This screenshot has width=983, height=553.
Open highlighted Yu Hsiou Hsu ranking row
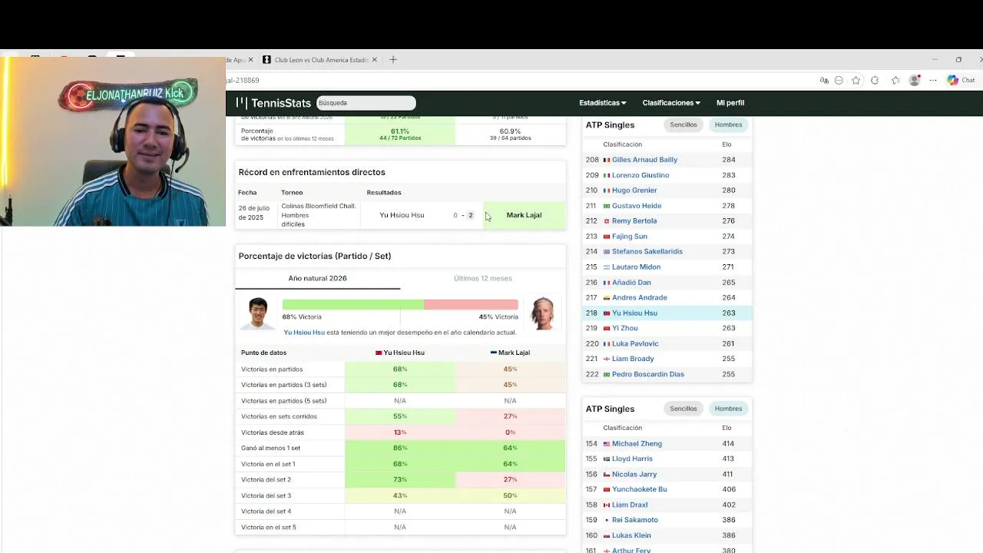pos(667,313)
